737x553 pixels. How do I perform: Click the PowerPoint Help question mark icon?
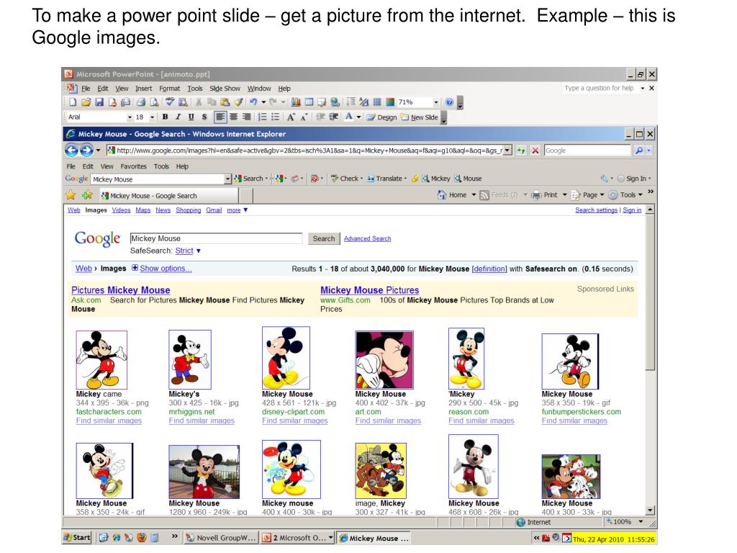coord(449,102)
